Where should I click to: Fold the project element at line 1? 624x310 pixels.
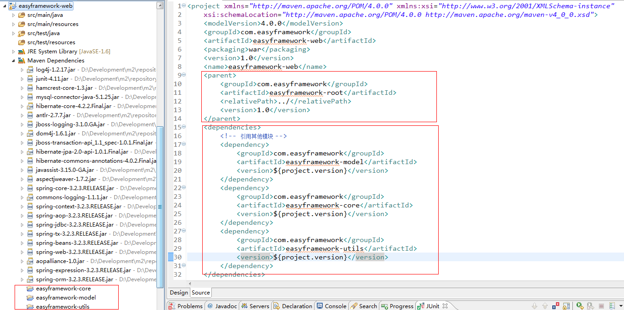[x=184, y=6]
